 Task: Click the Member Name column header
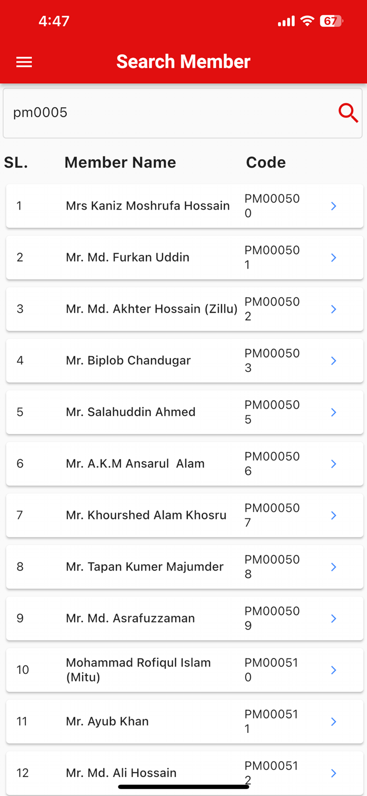pos(120,162)
